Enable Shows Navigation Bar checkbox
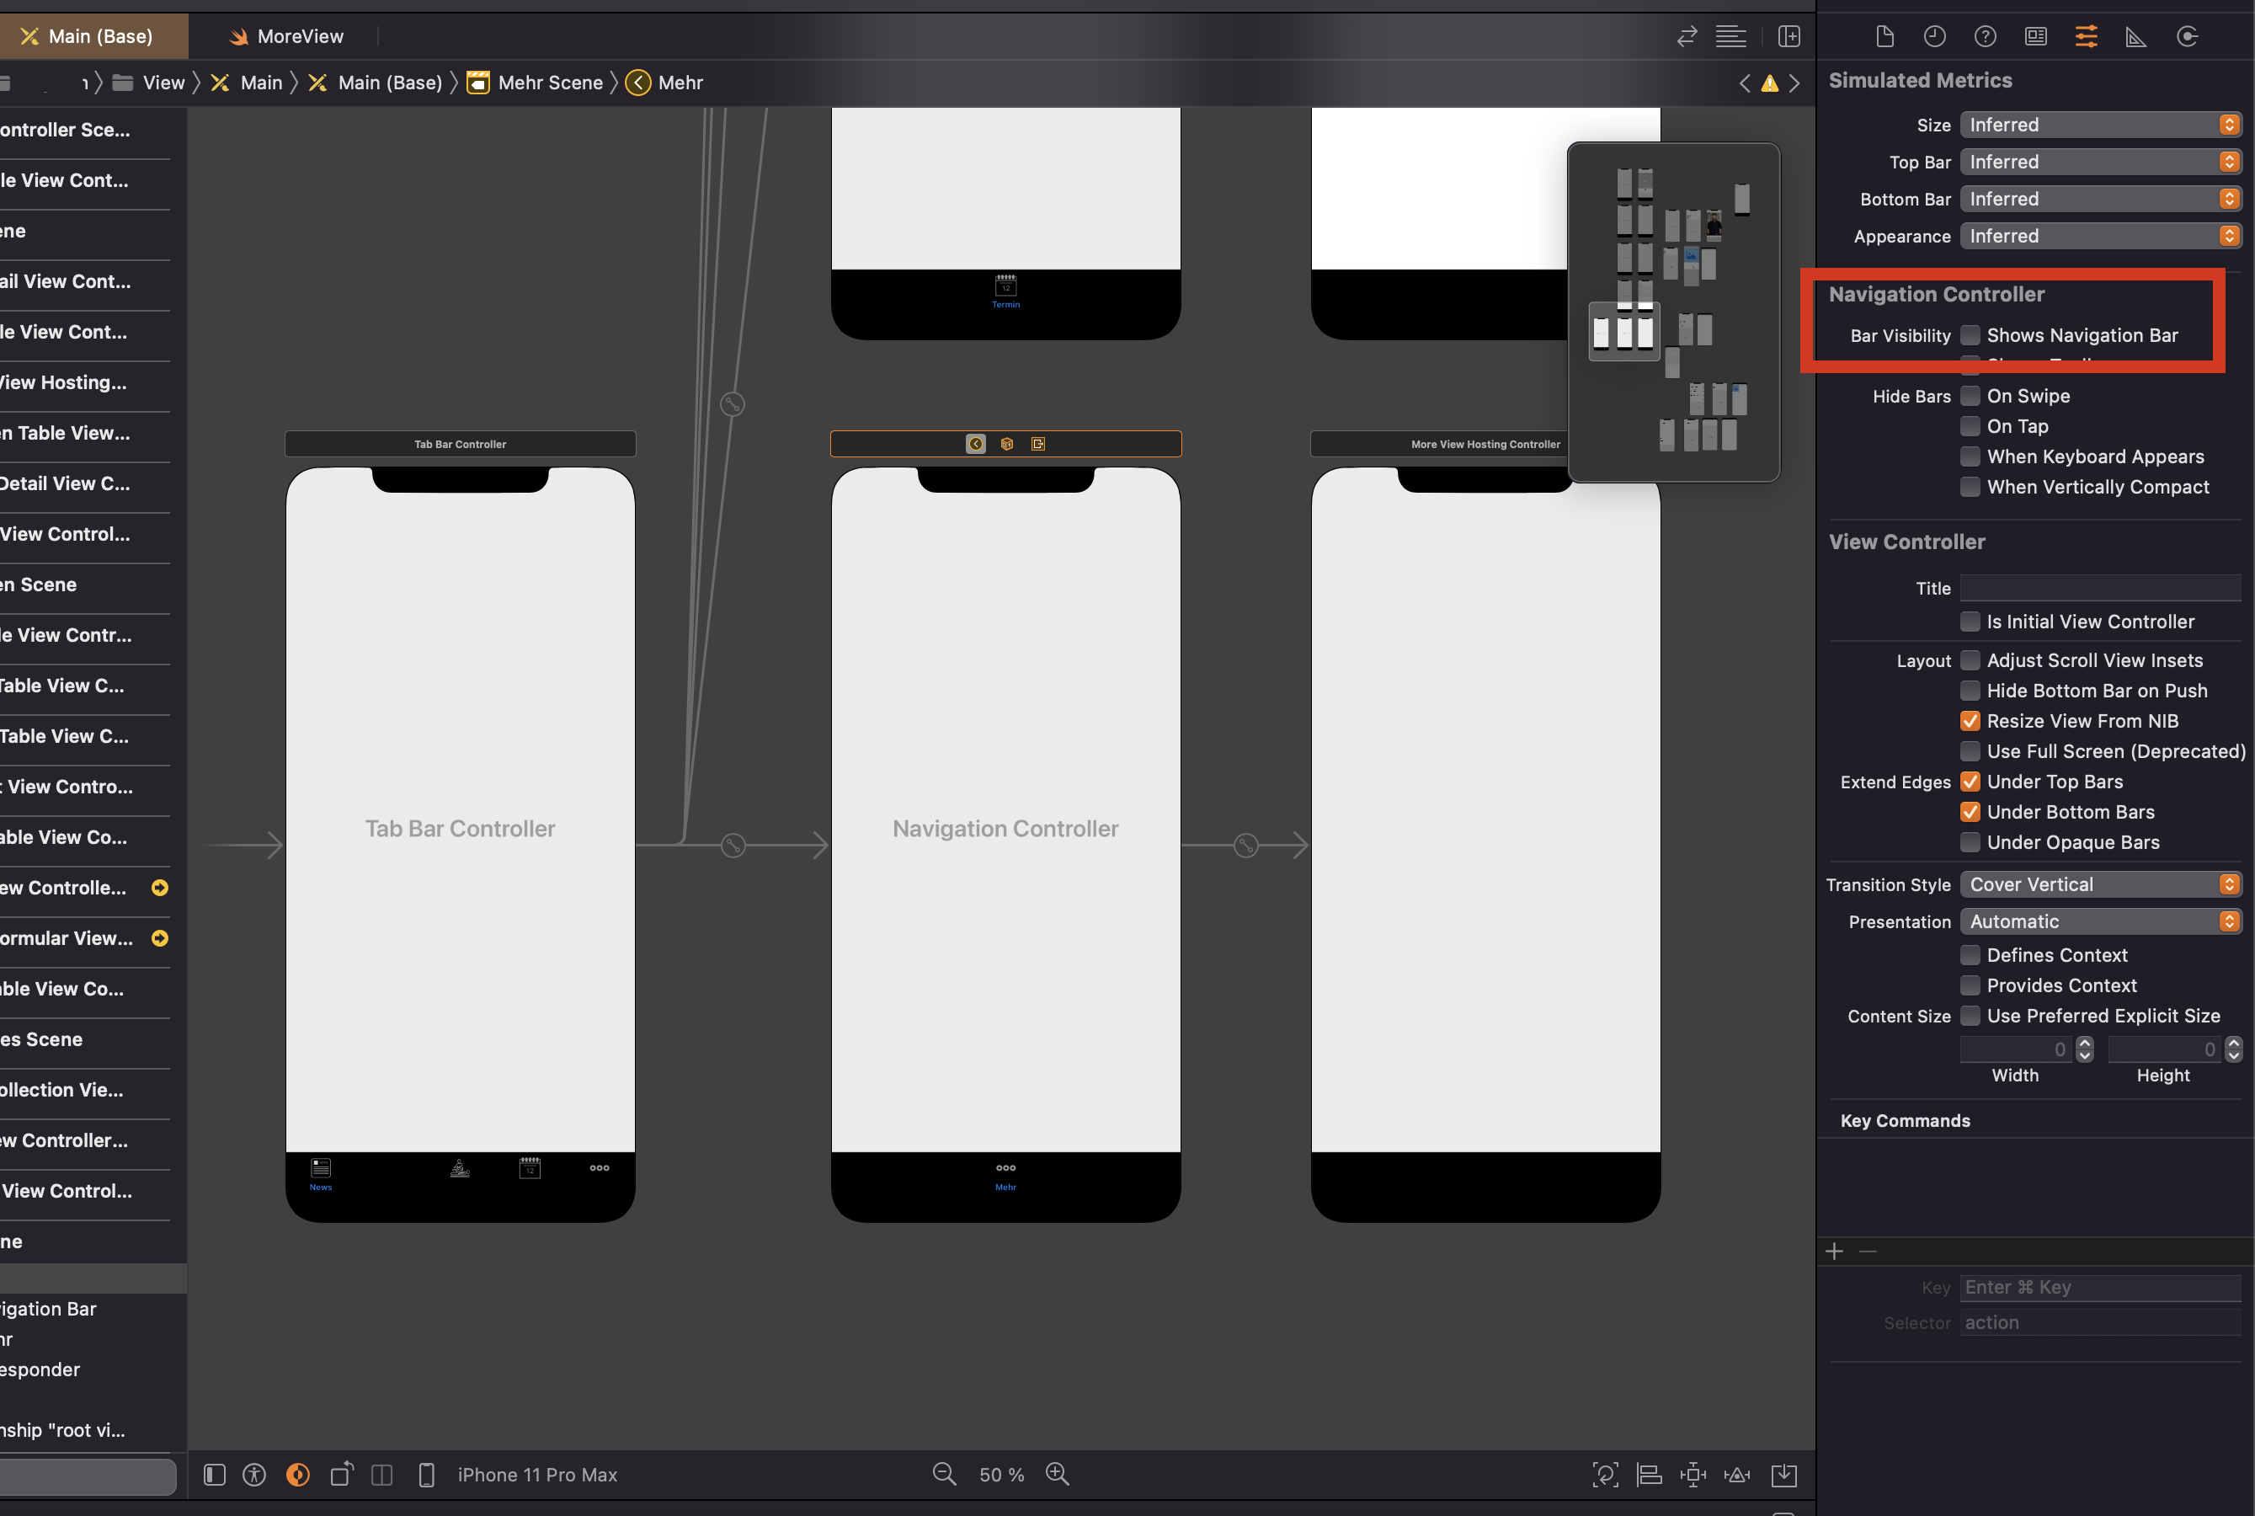The height and width of the screenshot is (1516, 2255). click(1969, 335)
